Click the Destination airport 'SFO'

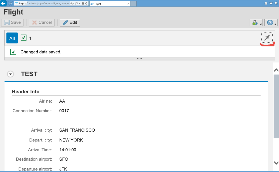(x=64, y=159)
